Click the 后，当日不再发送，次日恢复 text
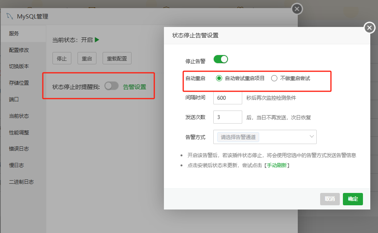 (x=278, y=117)
